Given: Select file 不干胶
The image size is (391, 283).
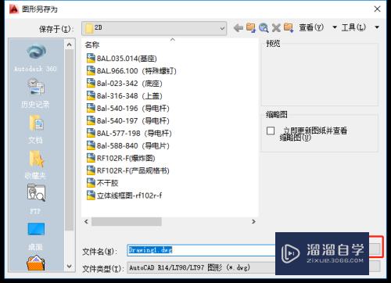Looking at the screenshot, I should point(102,183).
